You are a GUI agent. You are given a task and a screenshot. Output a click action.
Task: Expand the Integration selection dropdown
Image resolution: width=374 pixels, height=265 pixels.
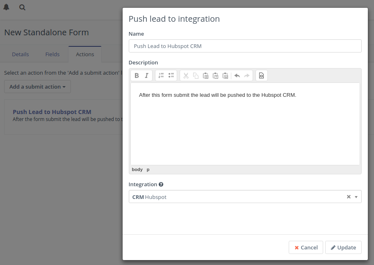point(356,196)
